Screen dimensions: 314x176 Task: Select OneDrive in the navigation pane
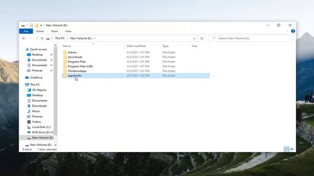click(x=36, y=78)
